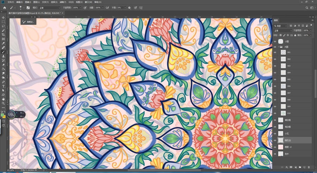
Task: Click the zoom percentage field 63.16%
Action: tap(11, 170)
